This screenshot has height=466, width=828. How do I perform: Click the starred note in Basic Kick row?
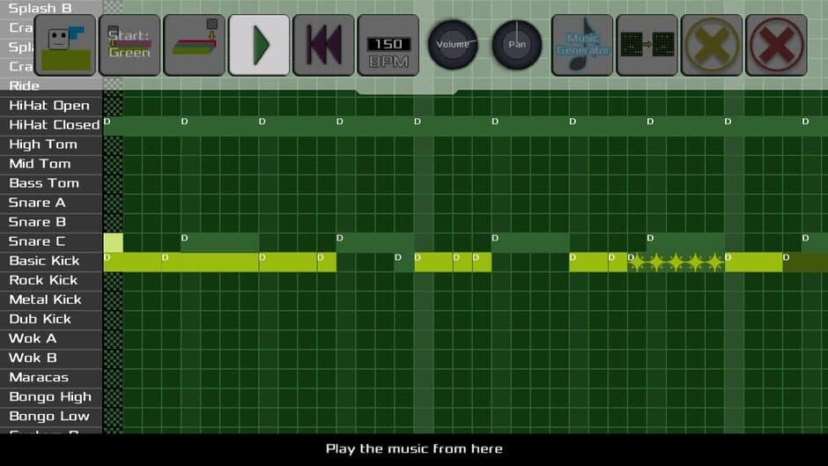[676, 262]
